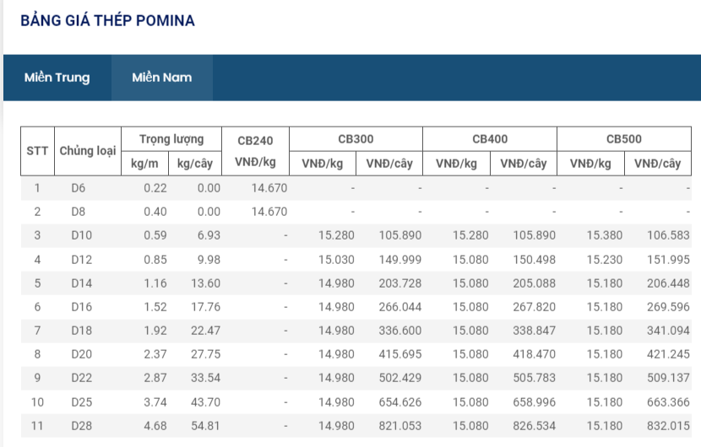
Task: Select the D28 steel type cell
Action: tap(81, 426)
